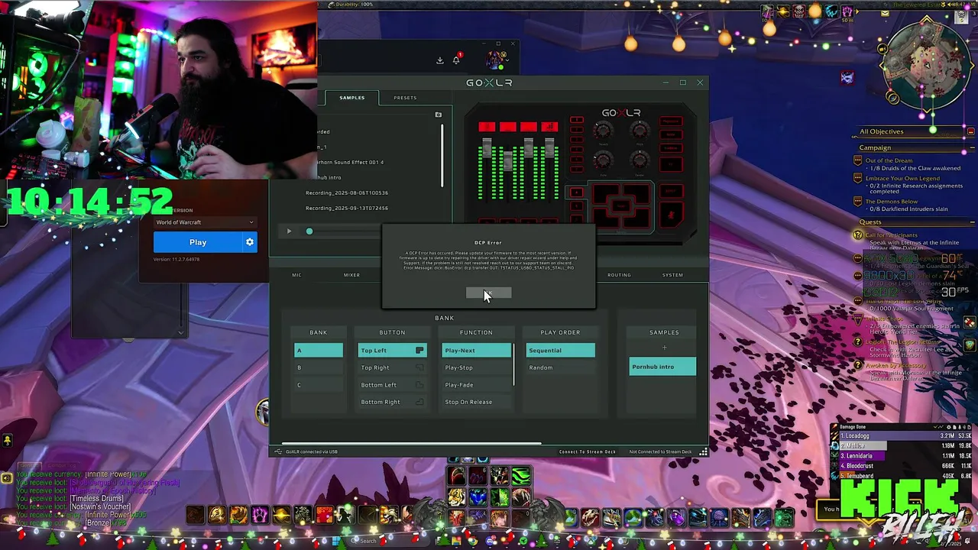Click the Stream Deck grid icon in status bar

point(703,451)
